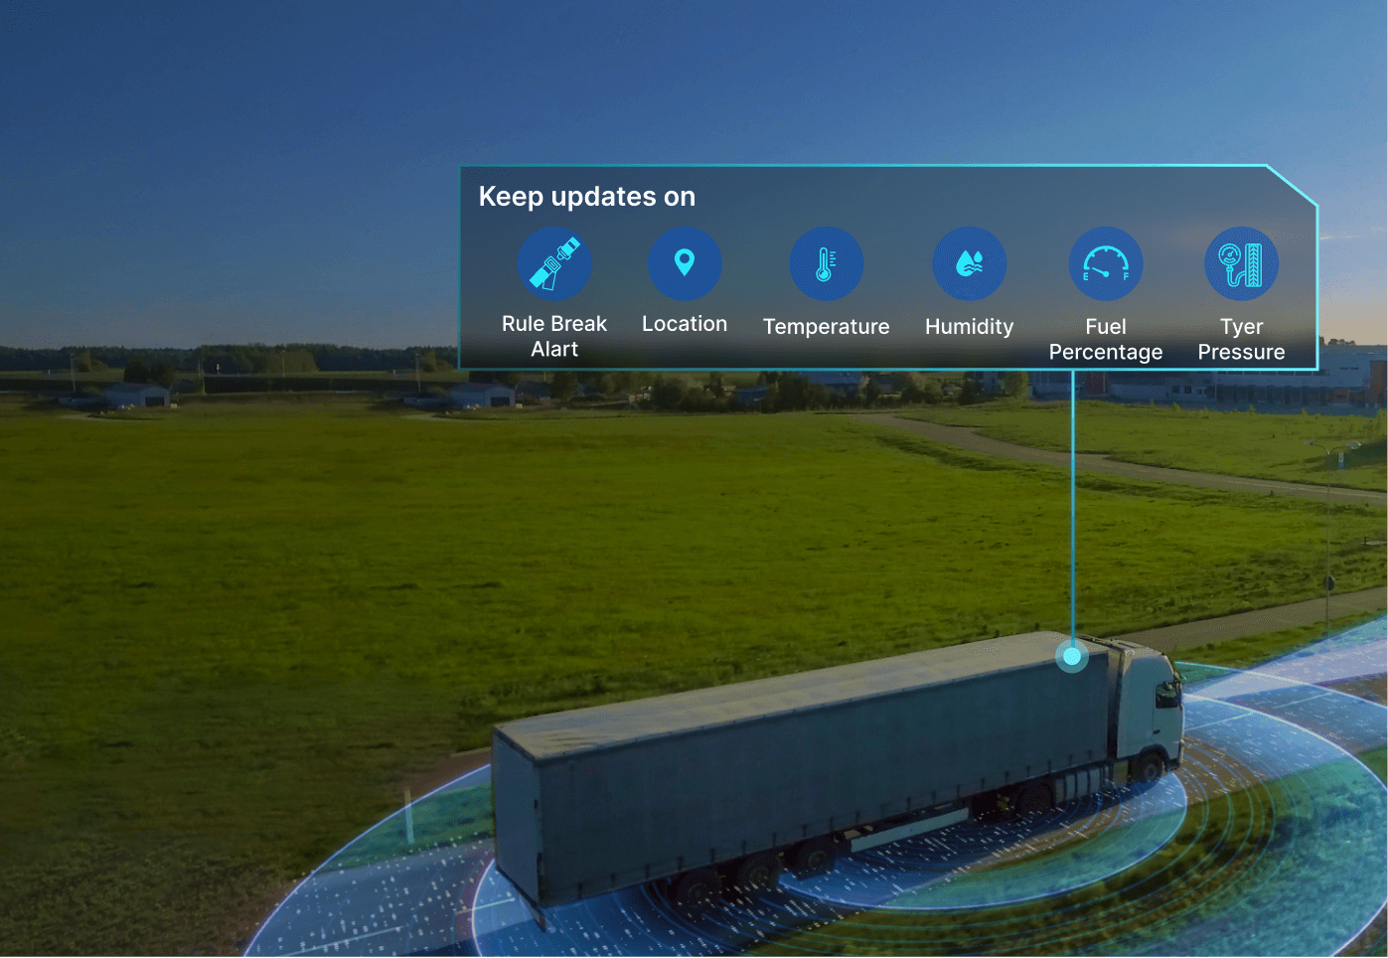Select the Fuel Percentage gauge icon
This screenshot has width=1388, height=958.
[x=1106, y=263]
